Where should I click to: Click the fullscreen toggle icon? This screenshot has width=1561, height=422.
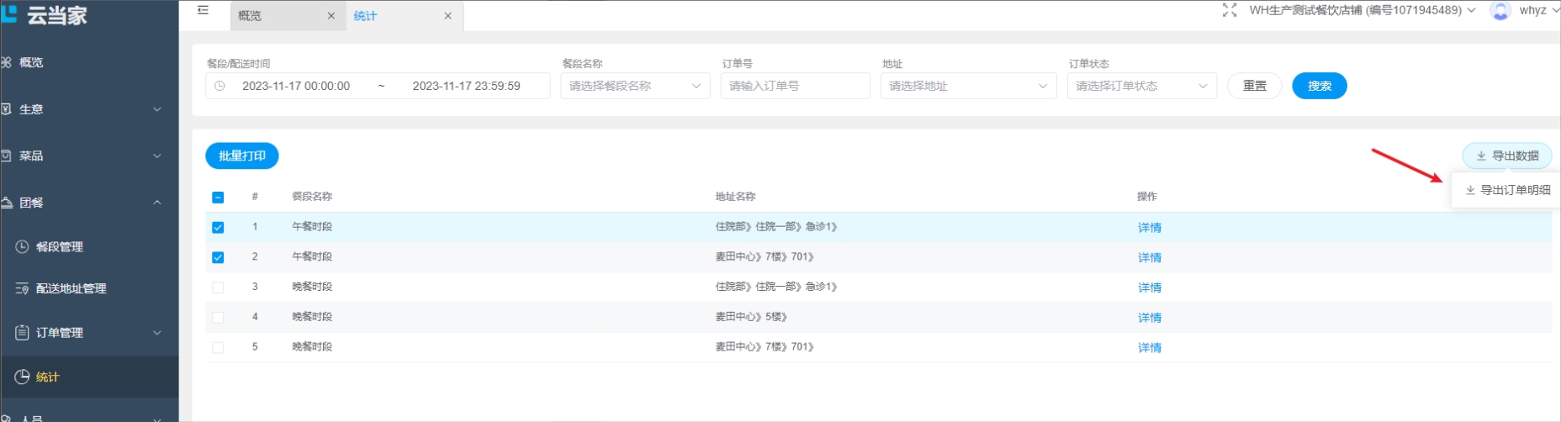click(x=1229, y=10)
